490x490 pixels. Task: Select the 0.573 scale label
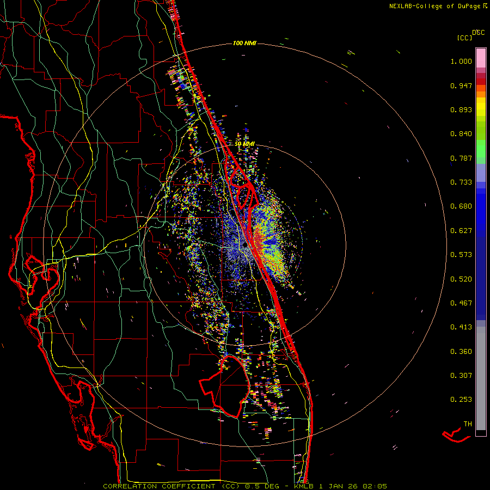tap(461, 255)
